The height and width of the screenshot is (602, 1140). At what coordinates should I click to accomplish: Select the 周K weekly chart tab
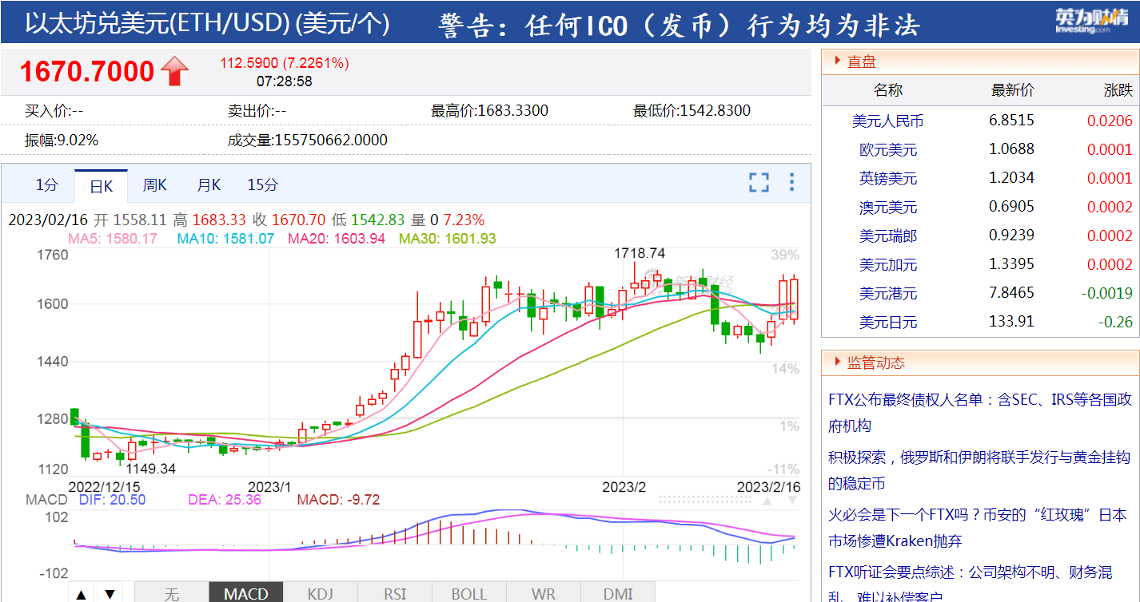click(x=154, y=185)
